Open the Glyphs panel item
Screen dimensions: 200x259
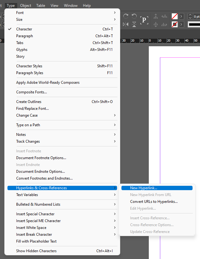(62, 50)
